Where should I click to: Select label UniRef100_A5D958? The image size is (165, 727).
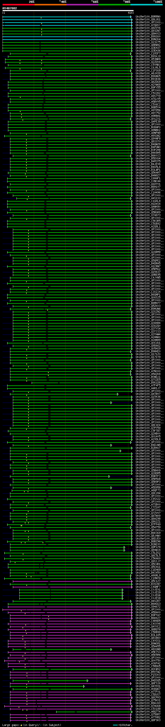[x=148, y=487]
